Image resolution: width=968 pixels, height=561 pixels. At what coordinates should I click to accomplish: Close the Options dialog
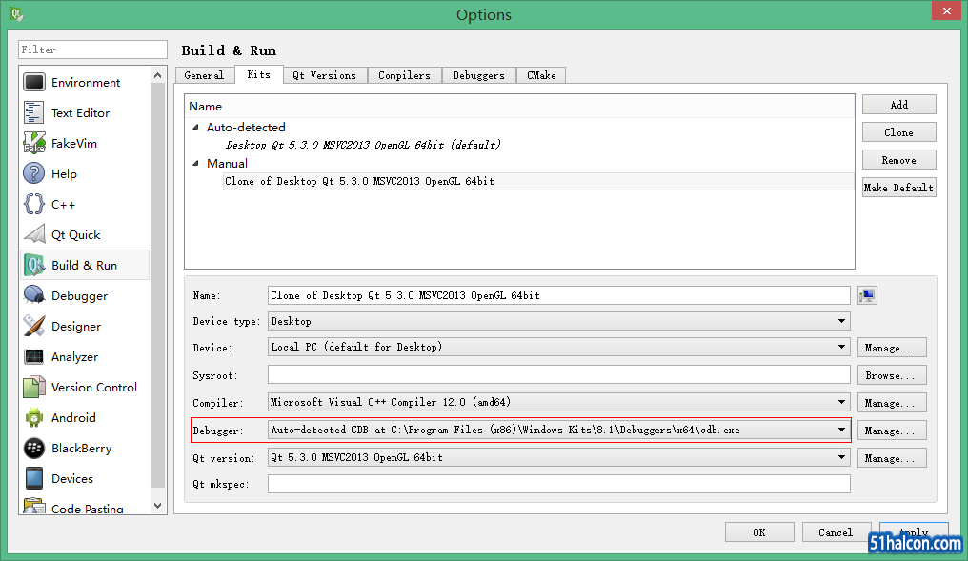tap(946, 10)
